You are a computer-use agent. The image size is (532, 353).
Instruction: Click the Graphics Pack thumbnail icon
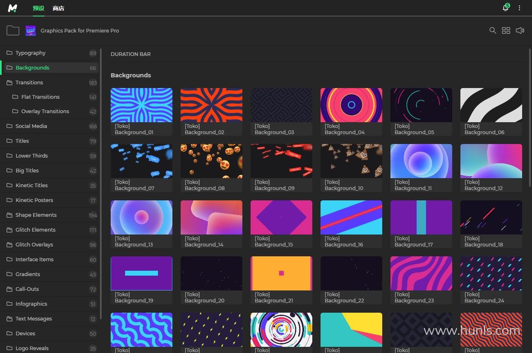pyautogui.click(x=30, y=30)
